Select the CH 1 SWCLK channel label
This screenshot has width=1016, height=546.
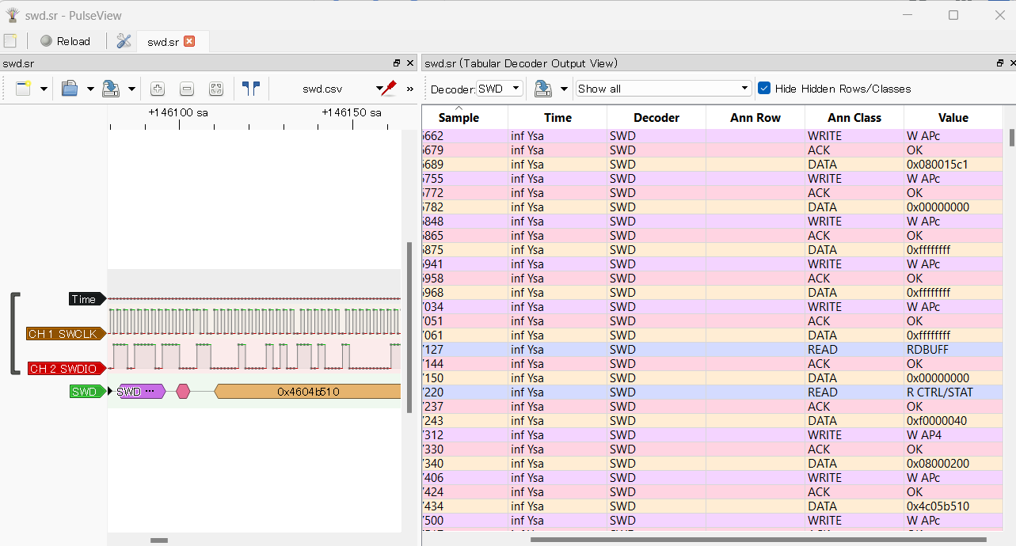click(x=63, y=334)
